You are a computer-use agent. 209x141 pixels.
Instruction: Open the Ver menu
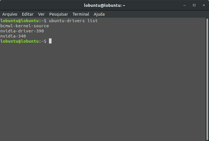pyautogui.click(x=41, y=14)
